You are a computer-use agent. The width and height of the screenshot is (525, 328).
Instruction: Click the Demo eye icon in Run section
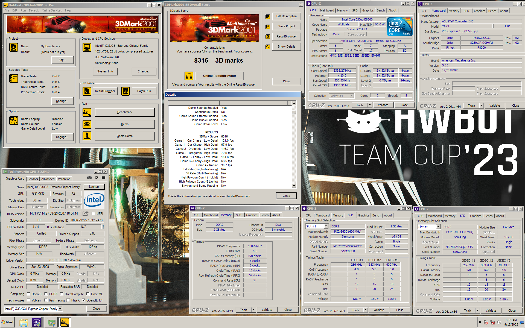click(87, 124)
